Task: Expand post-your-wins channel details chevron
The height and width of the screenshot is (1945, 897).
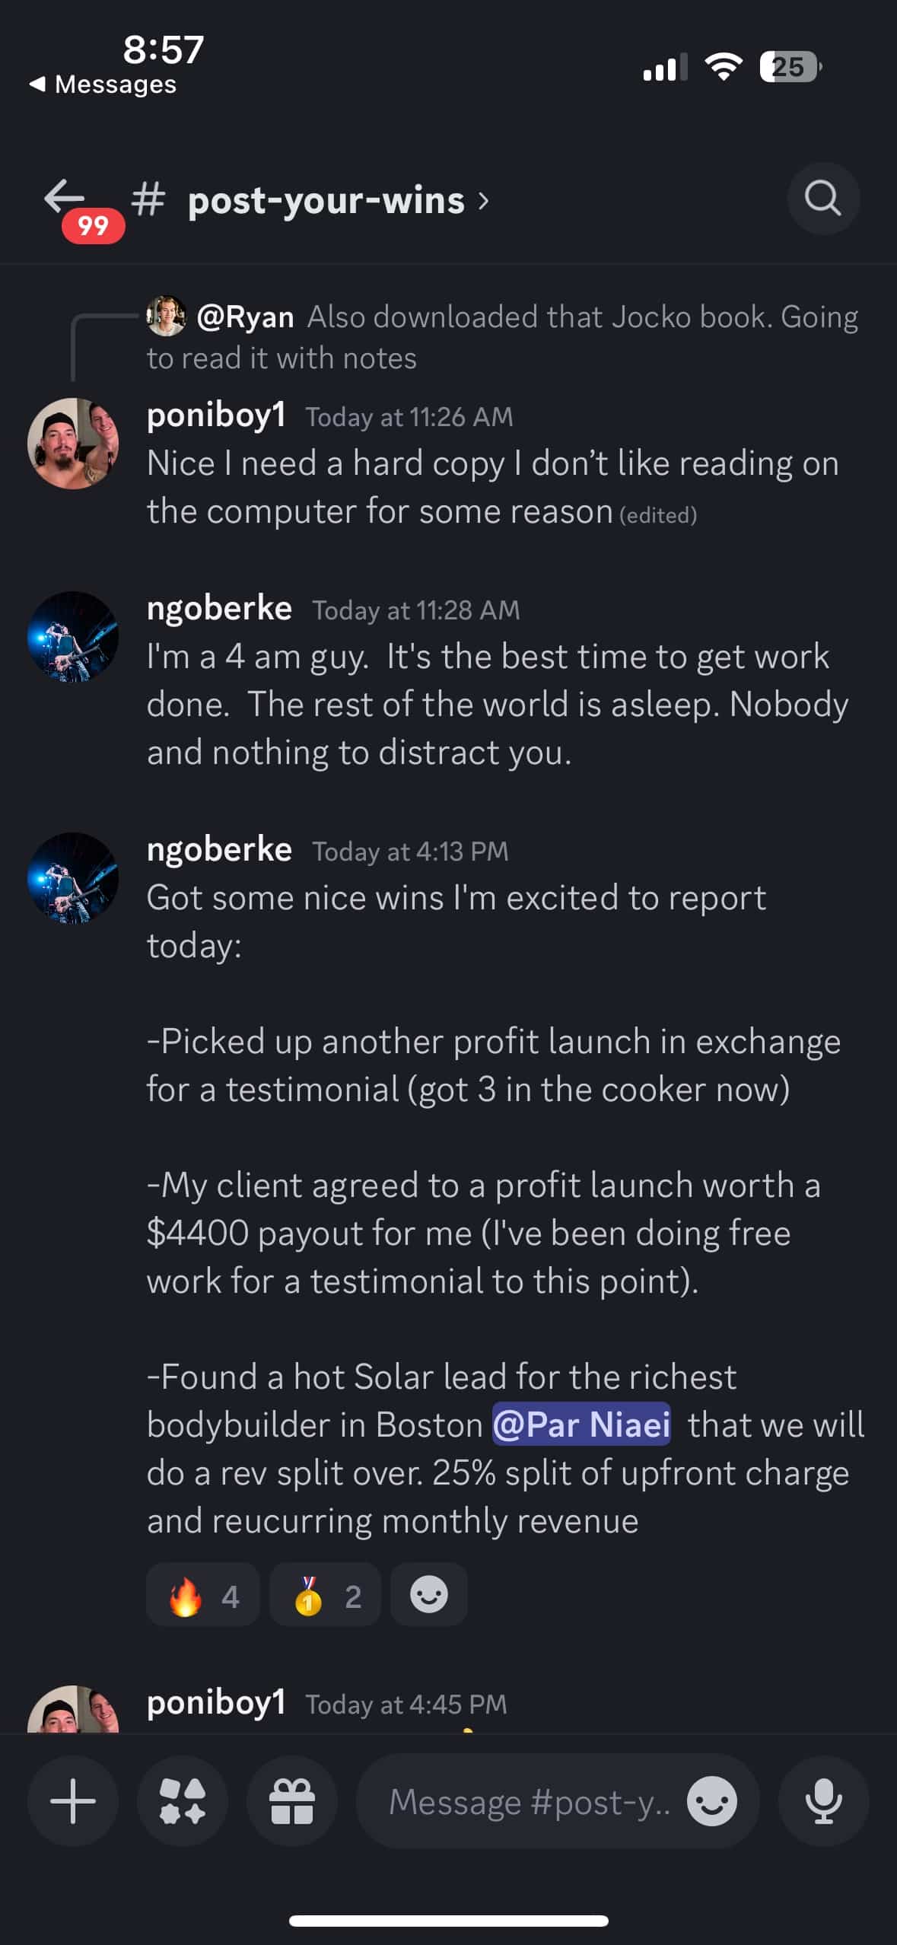Action: tap(484, 201)
